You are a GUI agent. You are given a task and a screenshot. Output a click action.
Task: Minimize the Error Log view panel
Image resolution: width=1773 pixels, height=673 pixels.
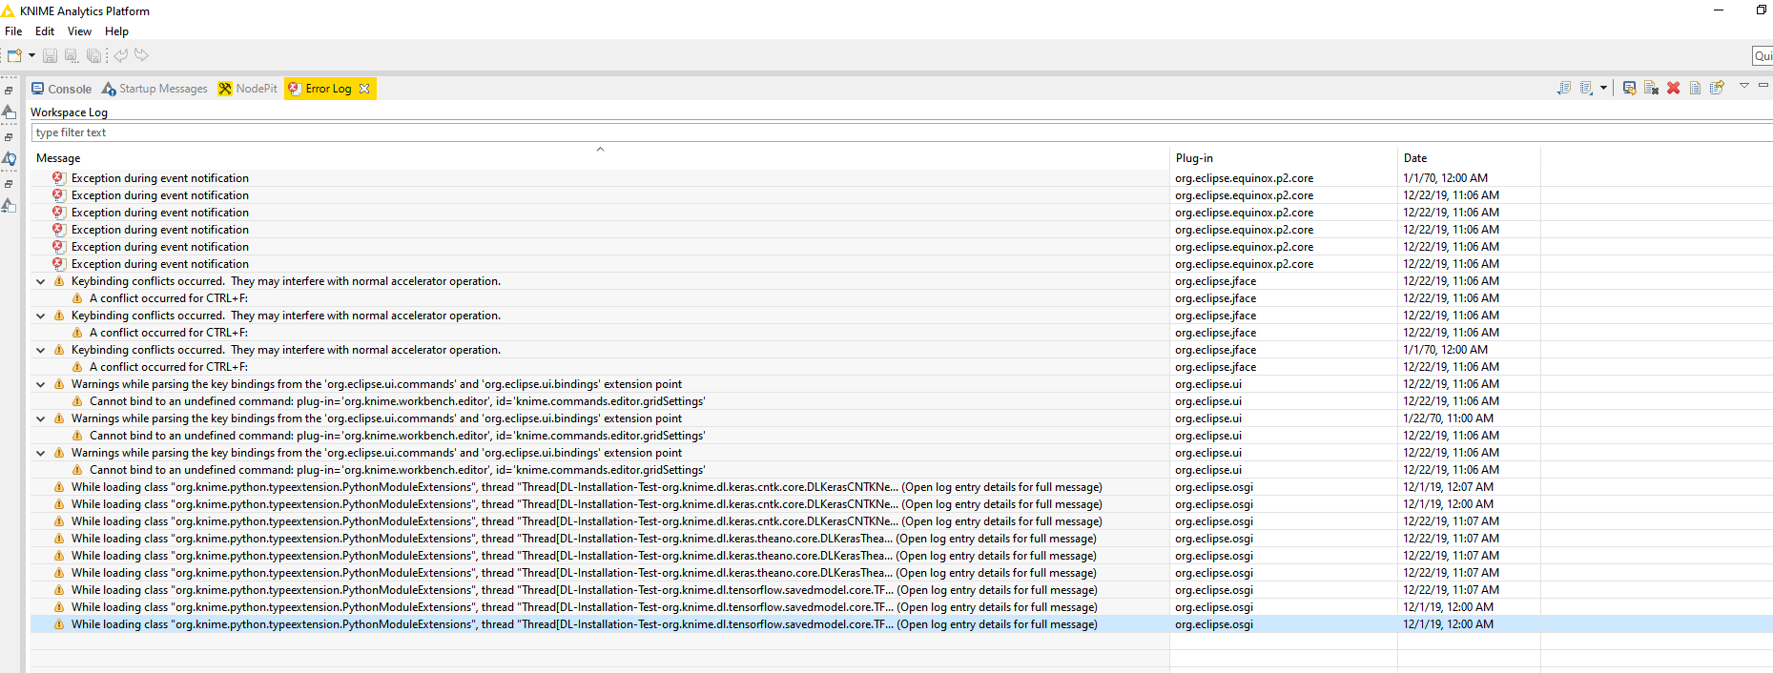coord(1763,86)
